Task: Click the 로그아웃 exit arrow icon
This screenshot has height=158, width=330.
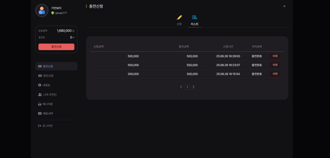Action: (x=40, y=126)
